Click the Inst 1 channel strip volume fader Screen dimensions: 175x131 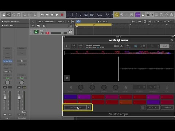pyautogui.click(x=5, y=97)
